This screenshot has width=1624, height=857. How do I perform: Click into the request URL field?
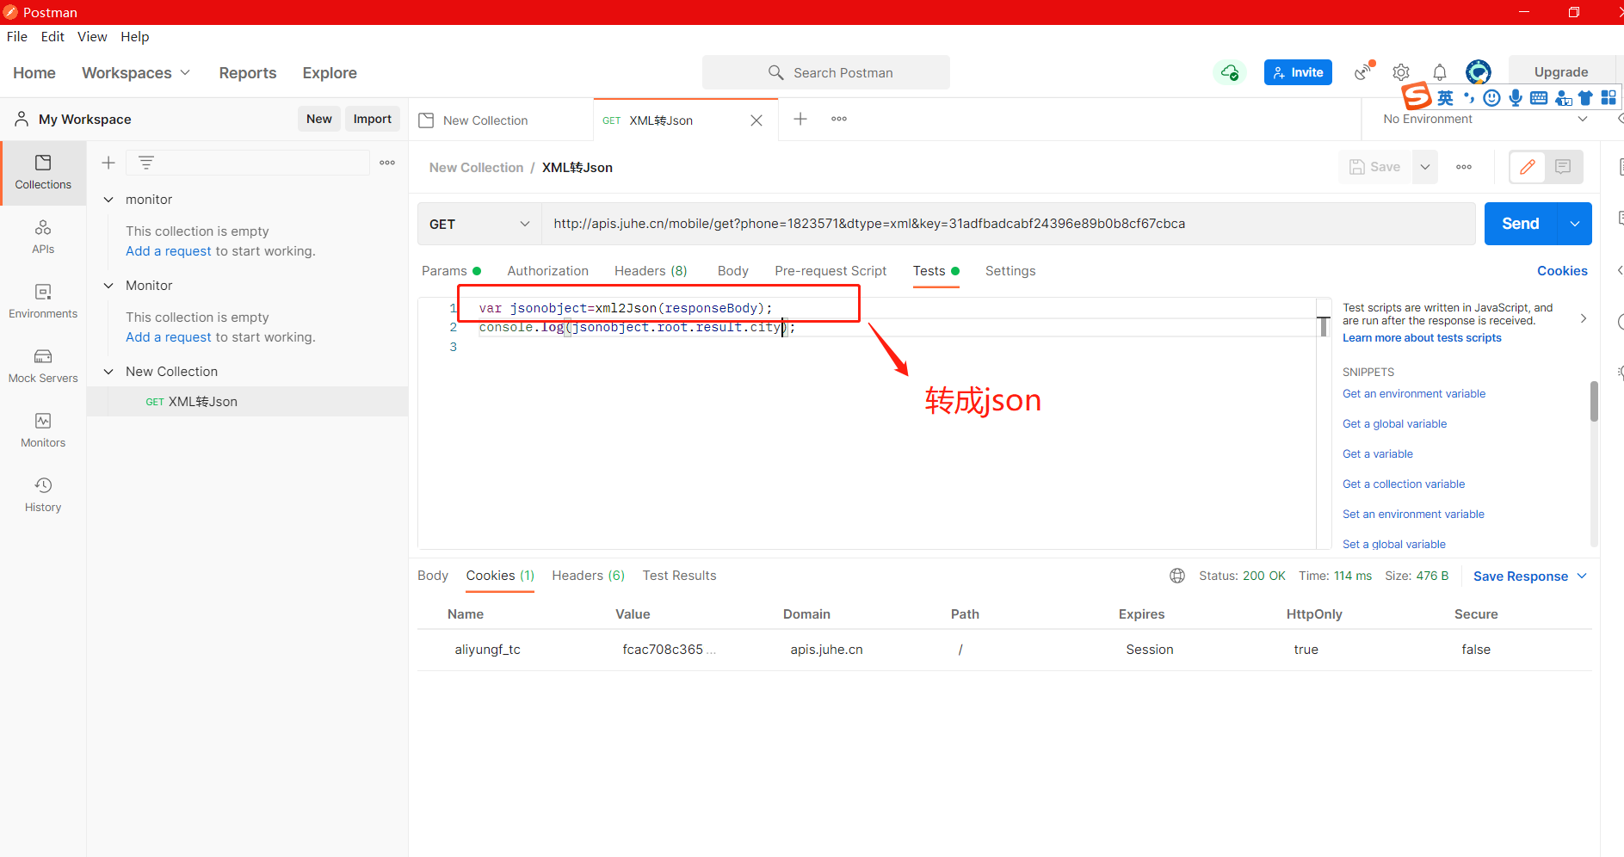pyautogui.click(x=1008, y=224)
